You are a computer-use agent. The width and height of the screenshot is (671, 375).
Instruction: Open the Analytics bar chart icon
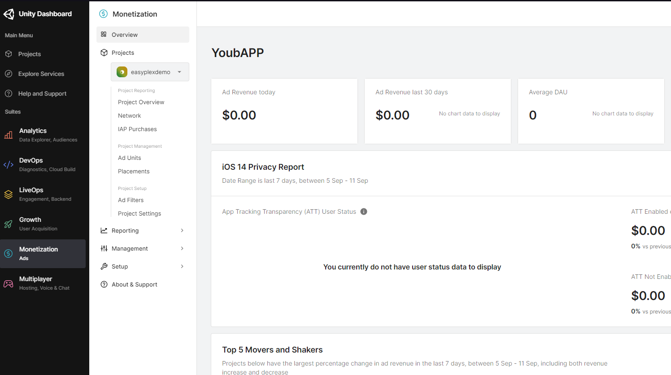(9, 135)
